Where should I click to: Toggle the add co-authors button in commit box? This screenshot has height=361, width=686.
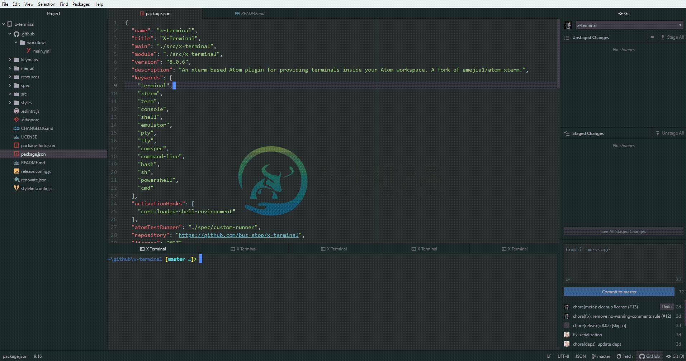click(568, 279)
